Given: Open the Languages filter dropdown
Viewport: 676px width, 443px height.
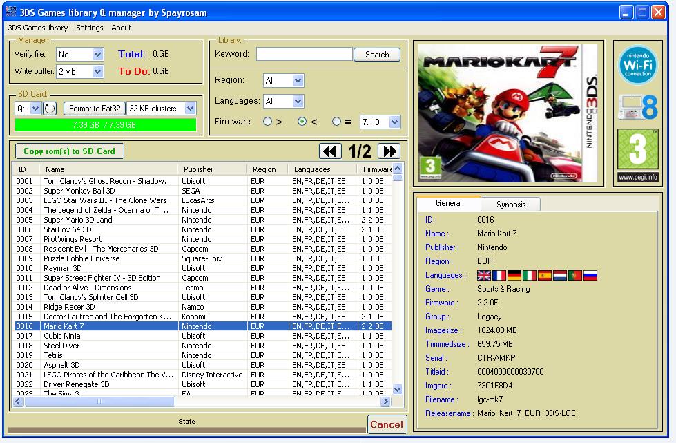Looking at the screenshot, I should click(298, 102).
